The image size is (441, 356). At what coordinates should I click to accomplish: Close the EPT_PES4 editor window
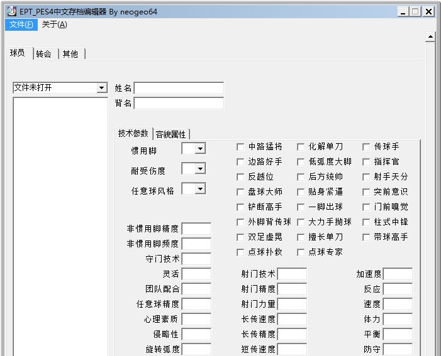tap(428, 12)
